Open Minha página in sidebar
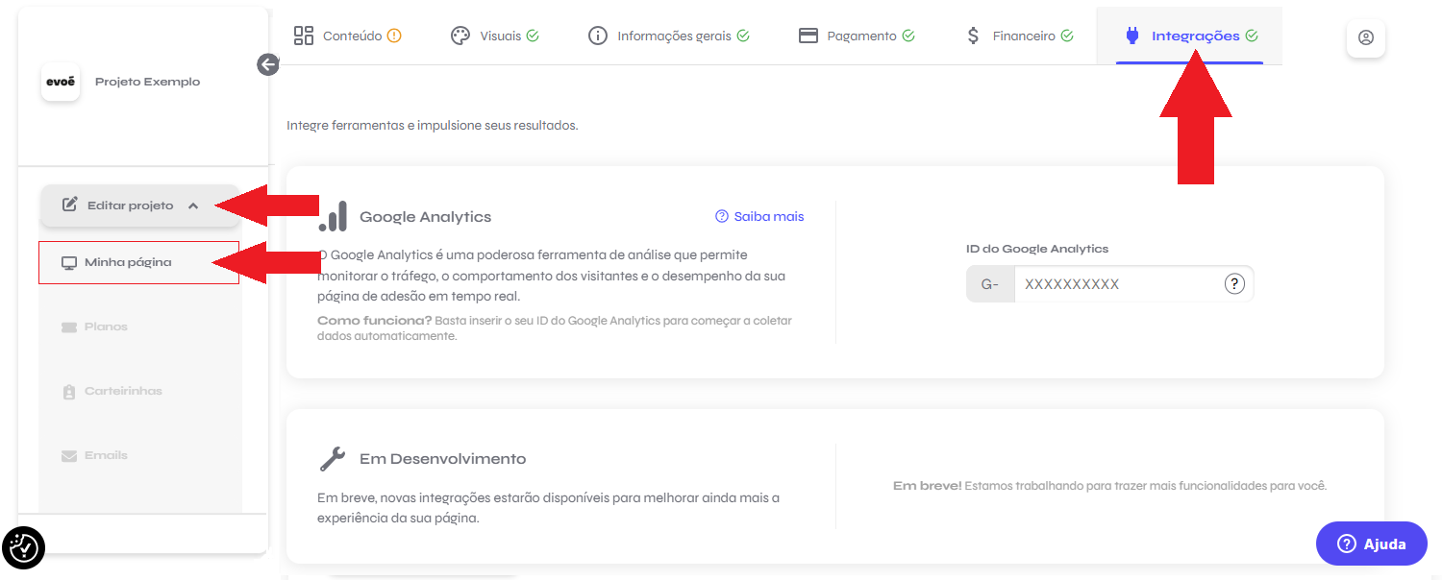This screenshot has width=1442, height=580. (139, 262)
